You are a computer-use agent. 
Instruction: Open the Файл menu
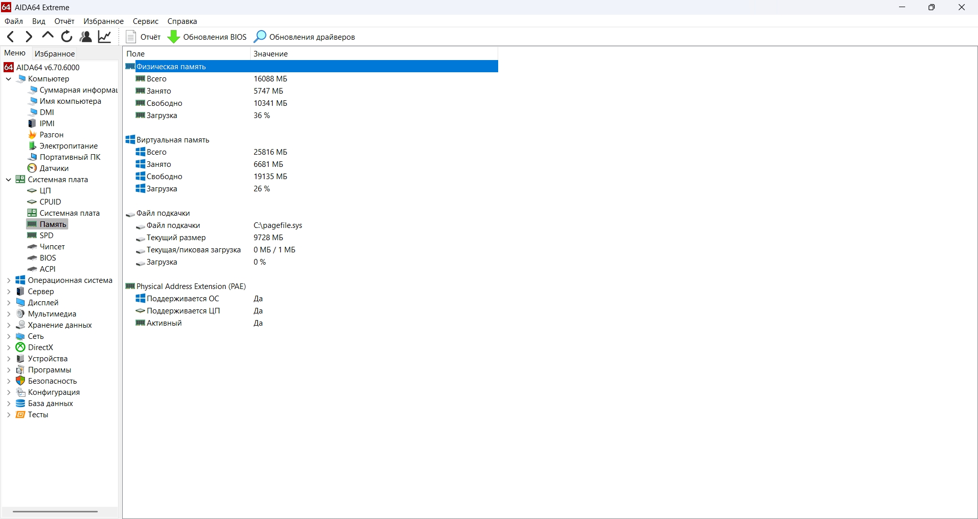click(14, 21)
